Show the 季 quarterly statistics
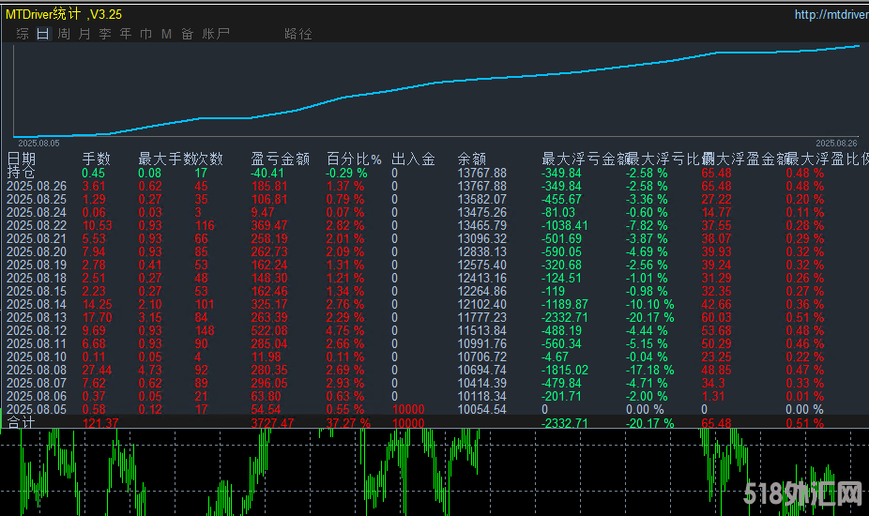This screenshot has width=869, height=516. [105, 34]
